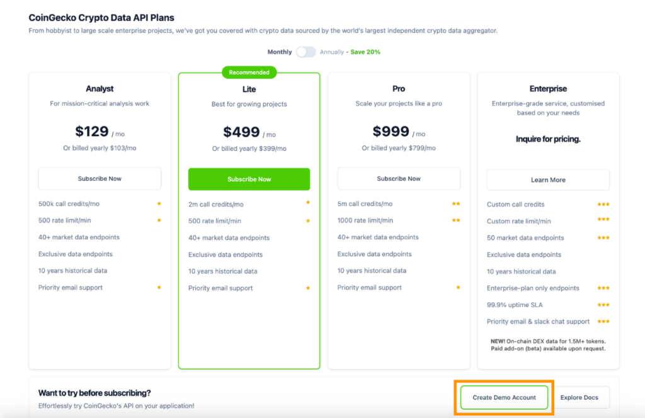Click the Recommended badge on Lite plan
The height and width of the screenshot is (418, 645).
[249, 73]
